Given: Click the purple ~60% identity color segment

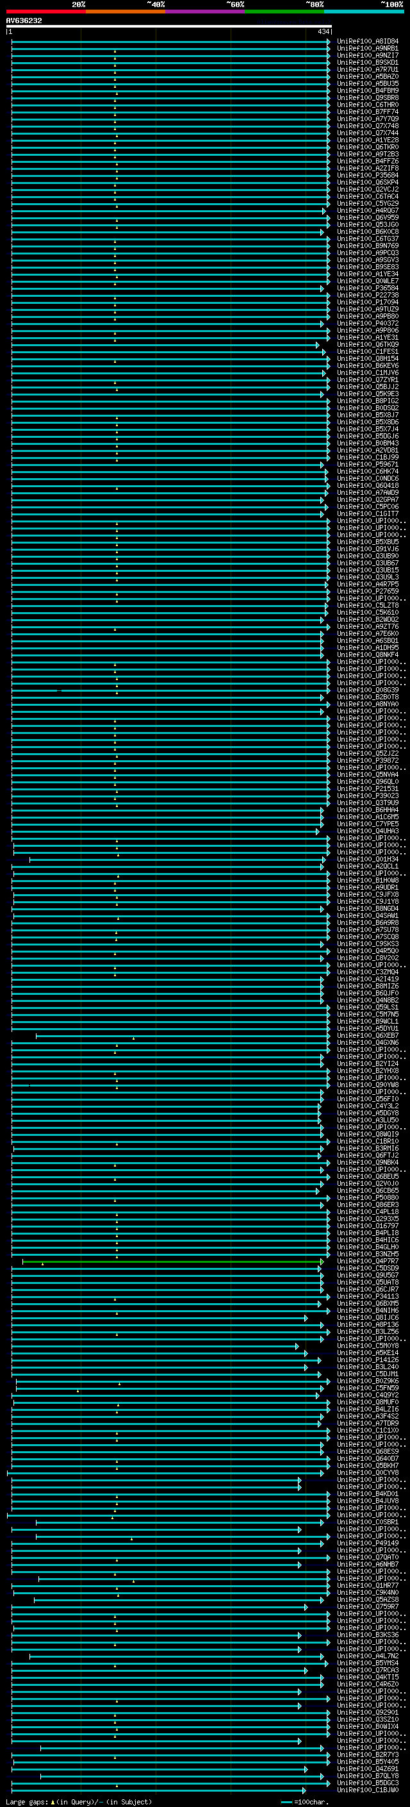Looking at the screenshot, I should [206, 12].
